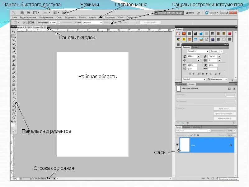
Task: Click the Край маски button
Action: 224,109
